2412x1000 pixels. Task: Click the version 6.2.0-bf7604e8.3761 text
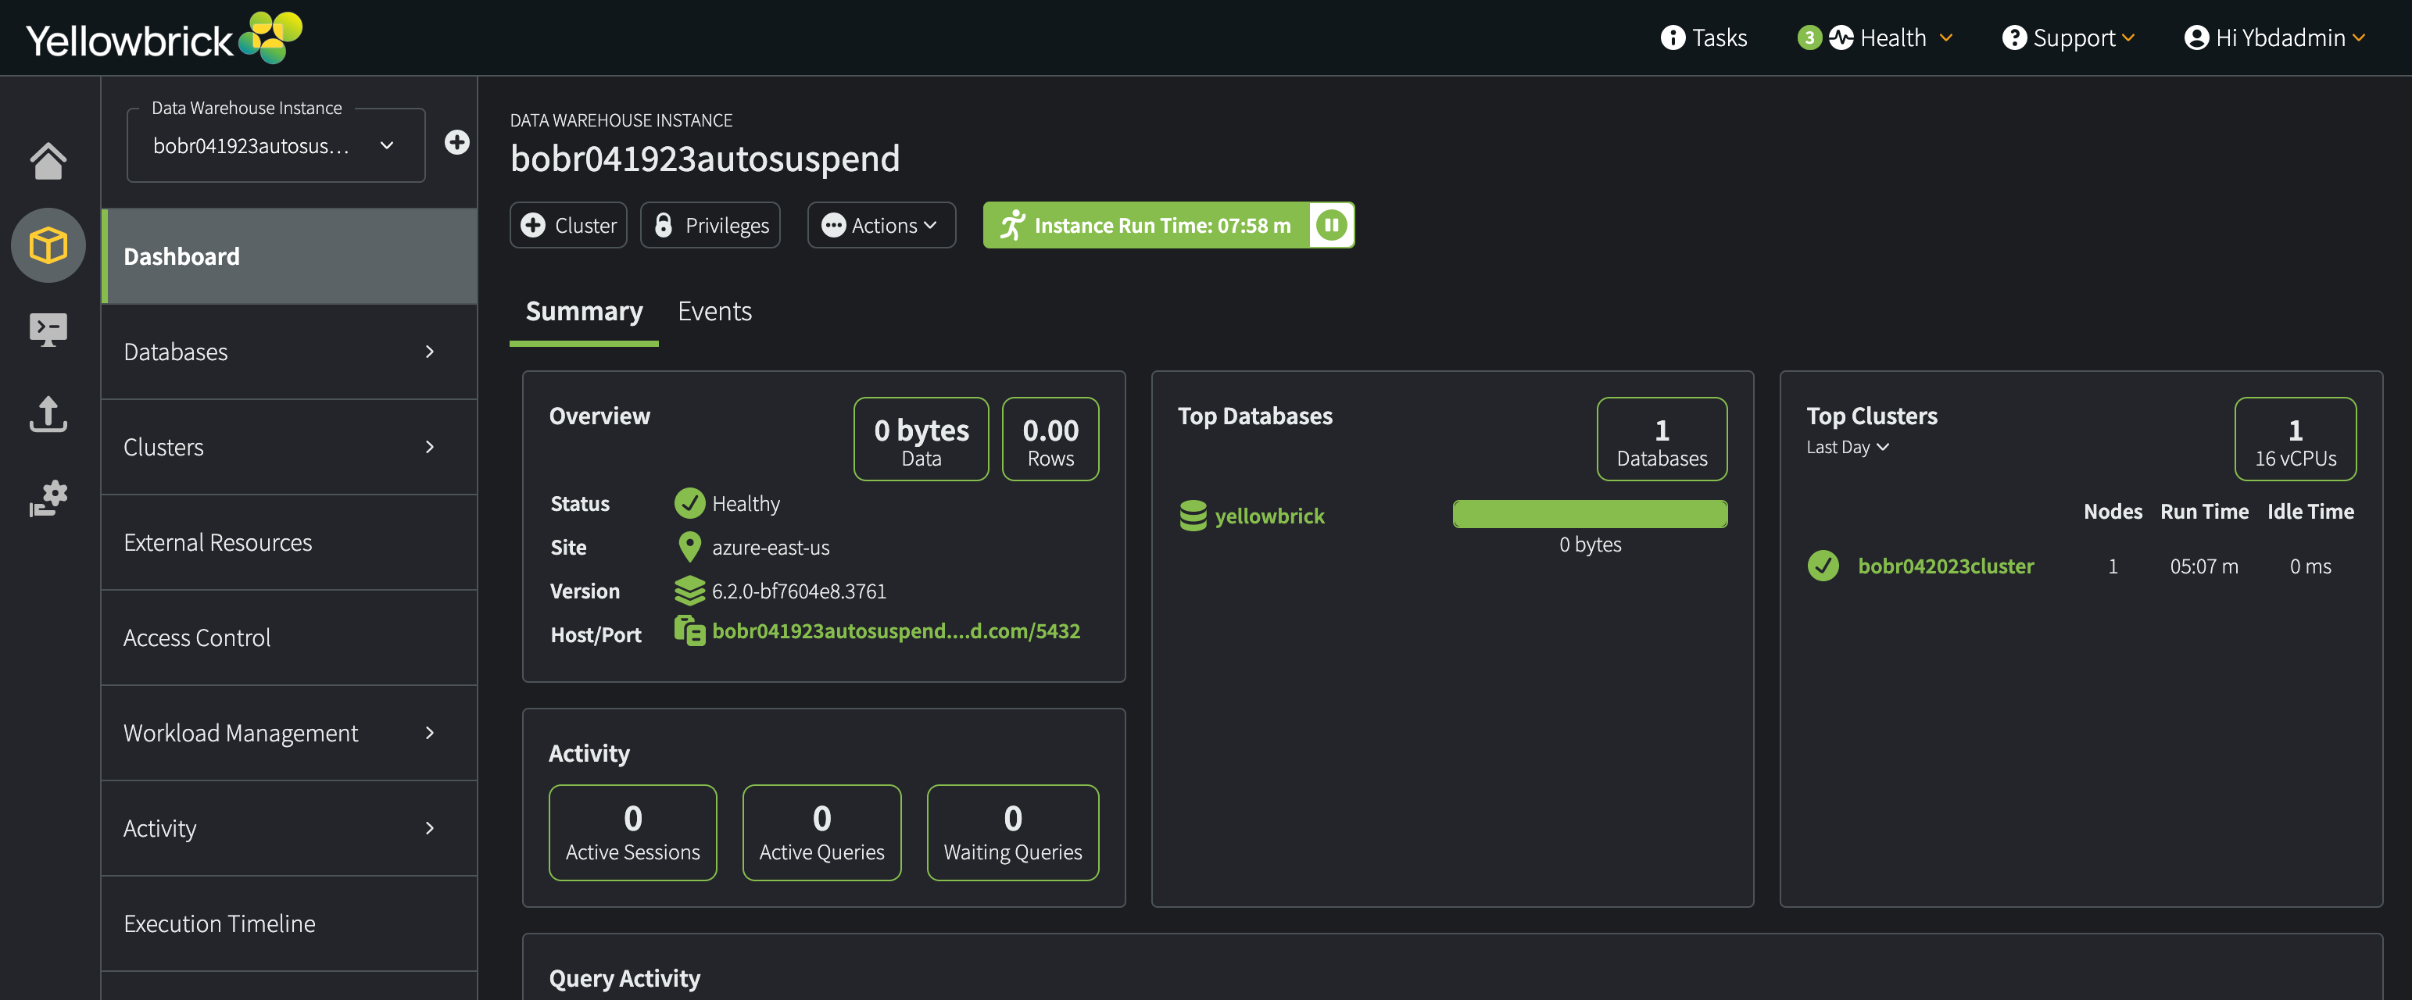pyautogui.click(x=799, y=591)
